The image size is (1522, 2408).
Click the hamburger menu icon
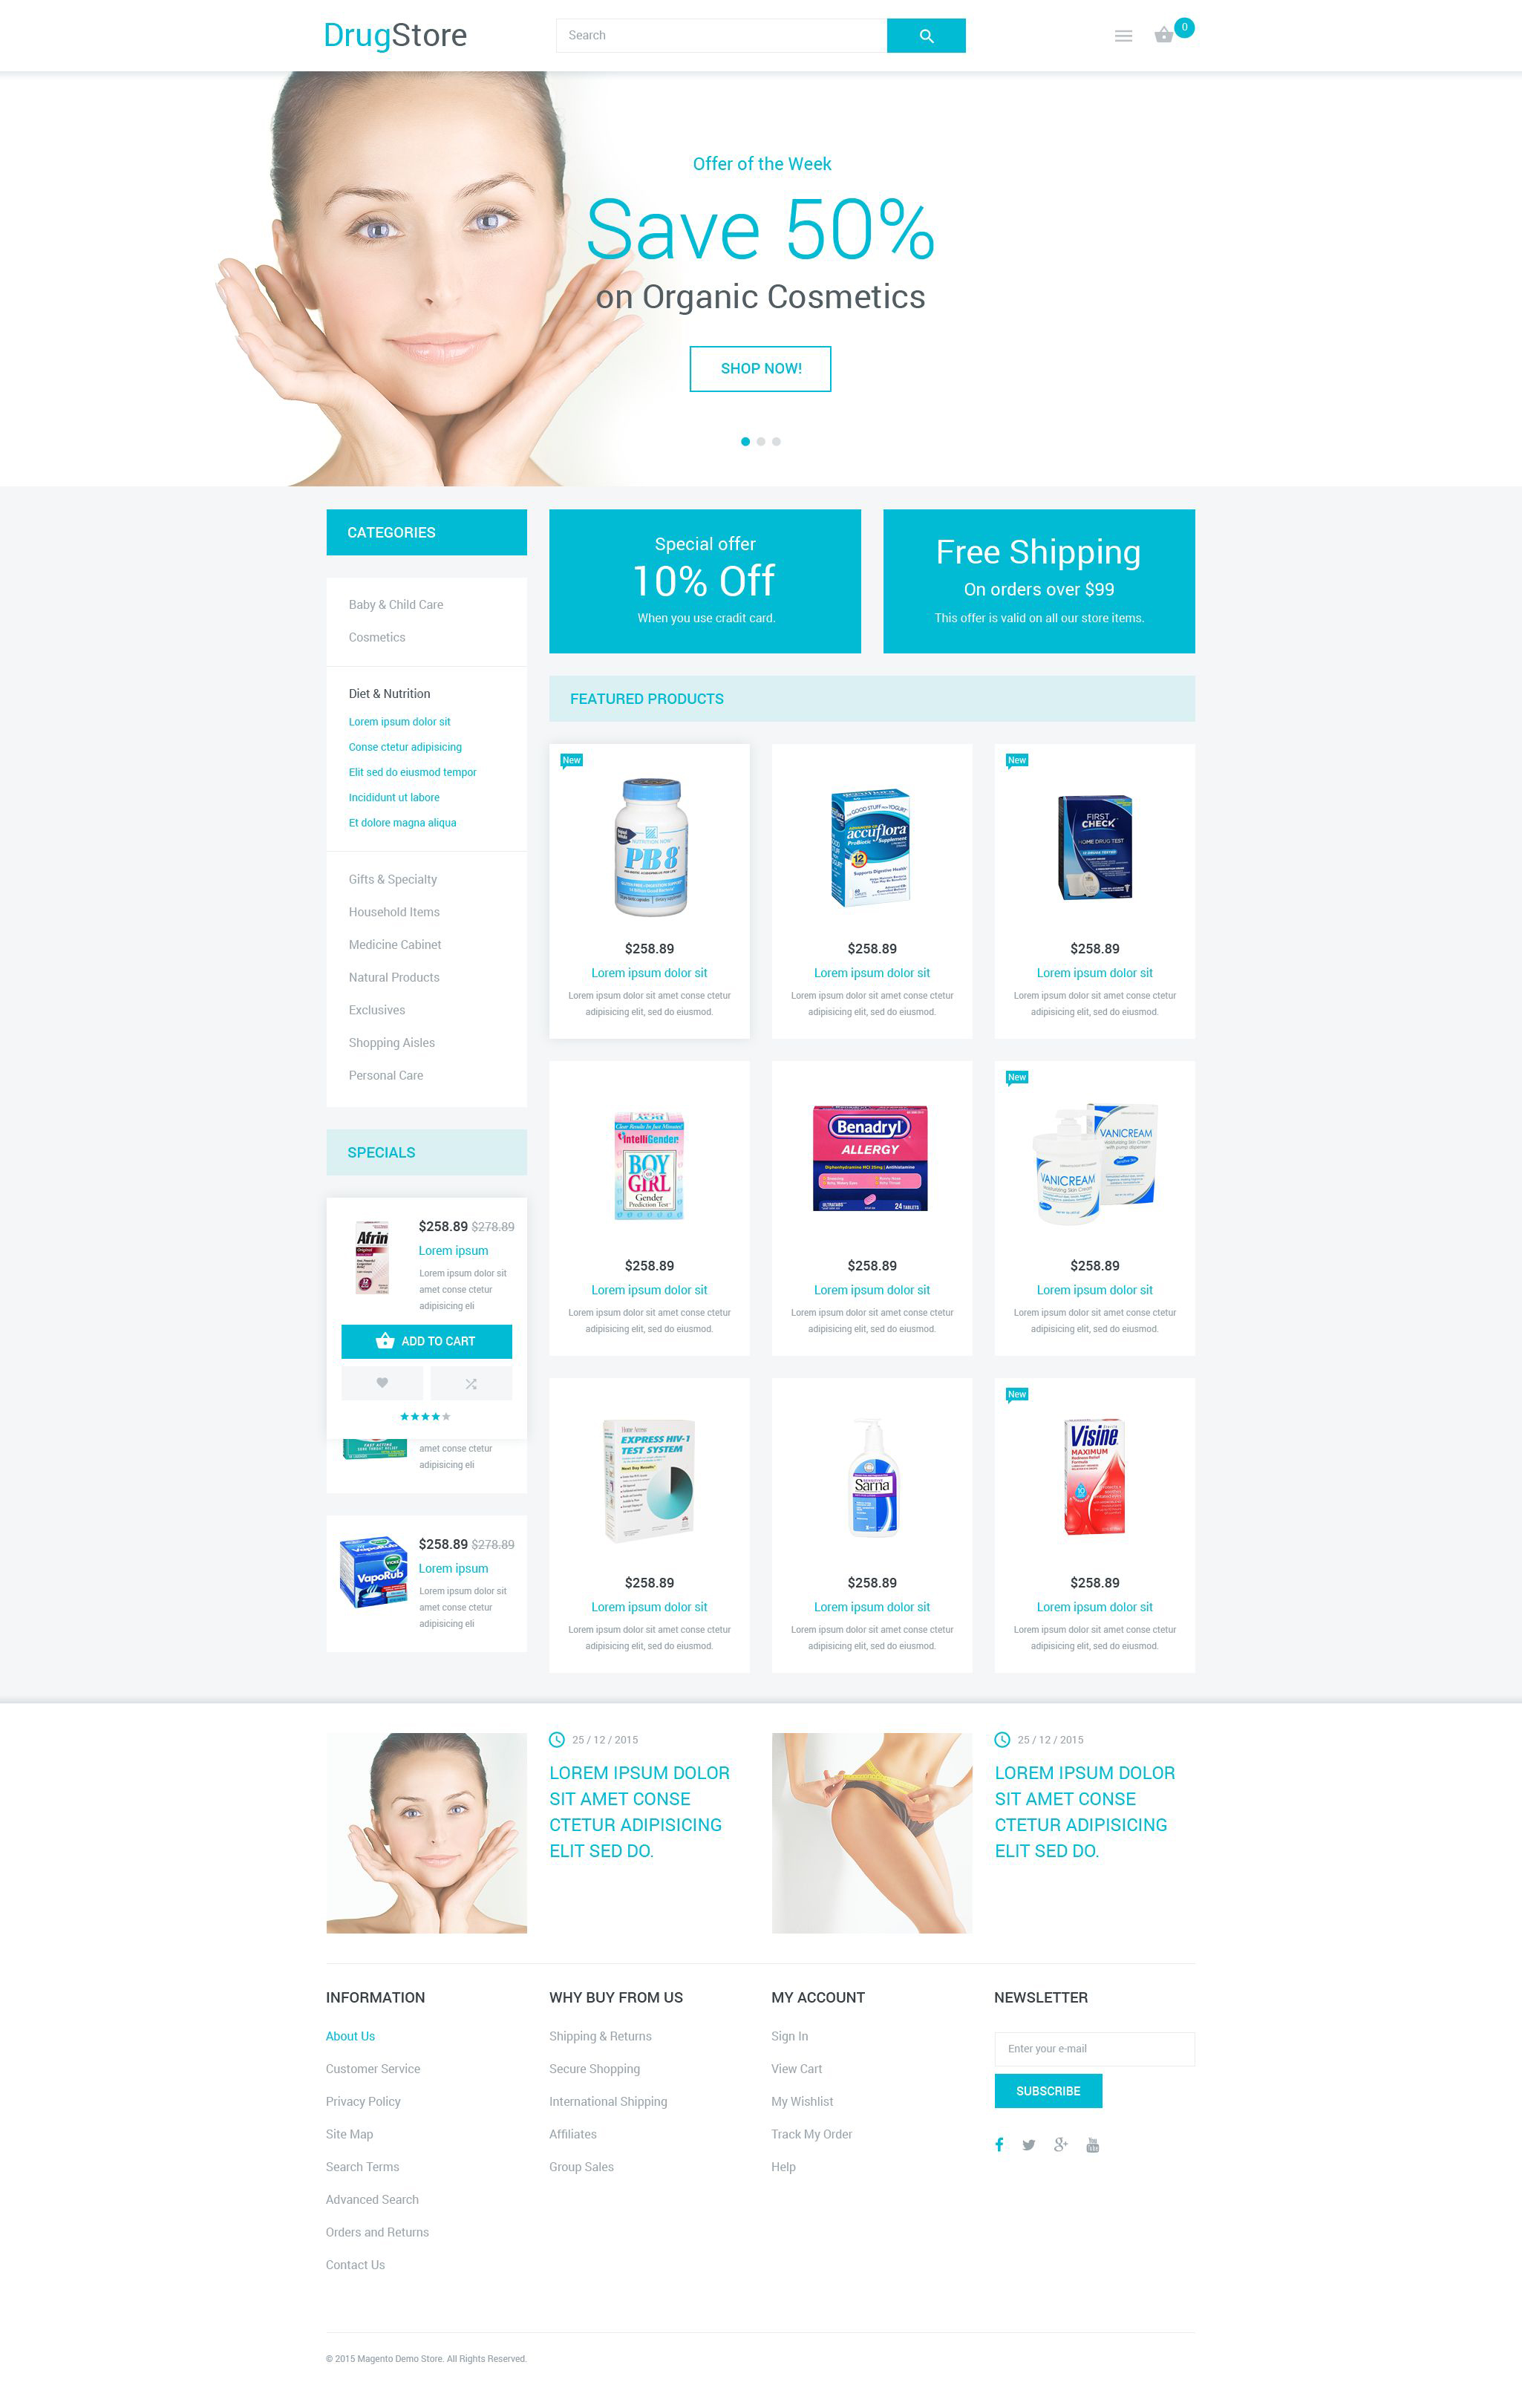click(1120, 35)
